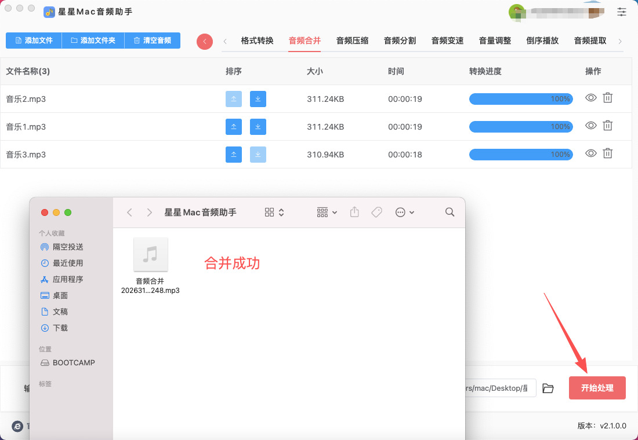Move 音乐2.mp3 down in order

[258, 99]
